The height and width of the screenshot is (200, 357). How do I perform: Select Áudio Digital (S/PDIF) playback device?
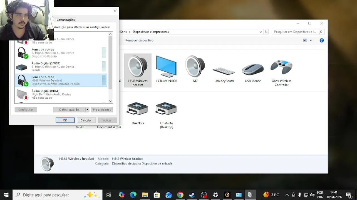[x=61, y=67]
